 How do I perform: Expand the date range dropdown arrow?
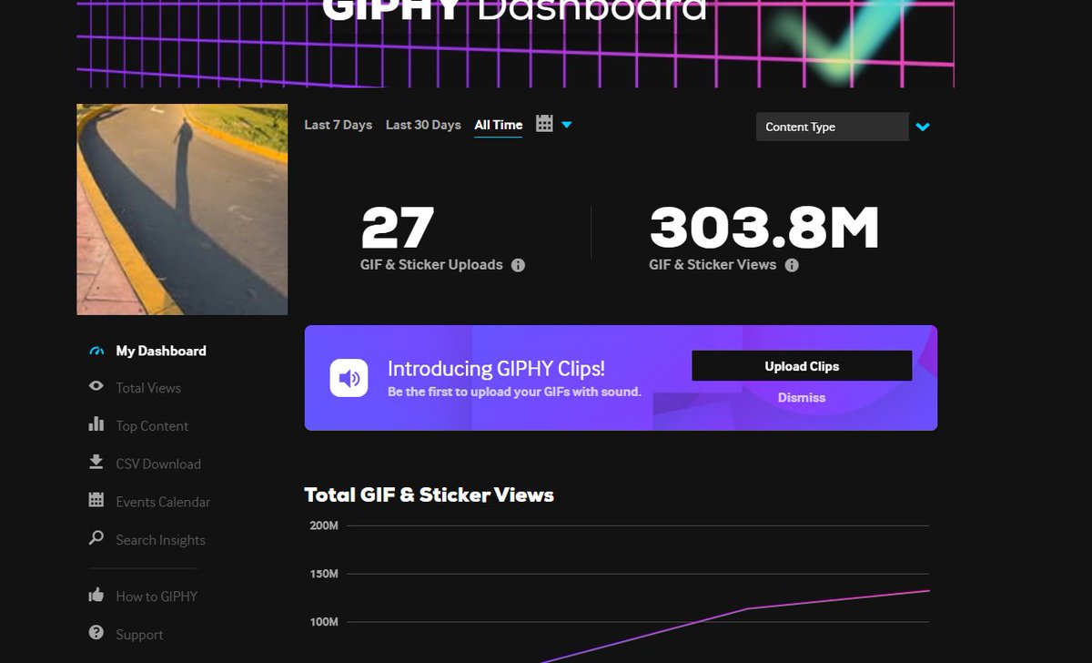(567, 125)
